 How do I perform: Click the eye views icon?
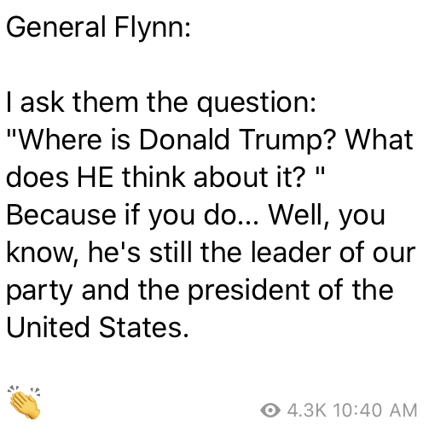(x=270, y=410)
